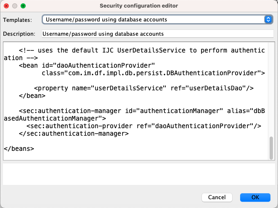
Task: Click the green zoom window button
Action: pyautogui.click(x=23, y=6)
